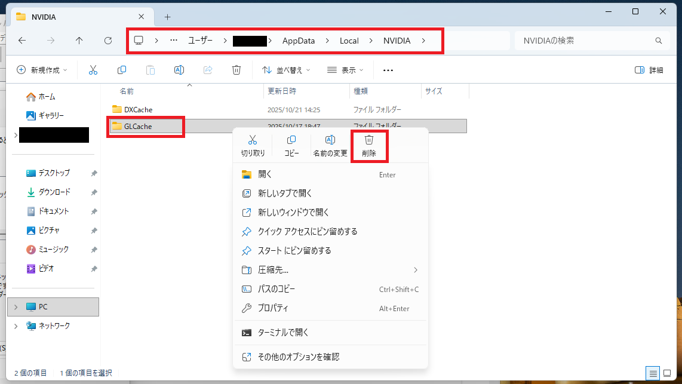The height and width of the screenshot is (384, 682).
Task: Choose パスのコピー in context menu
Action: click(x=277, y=289)
